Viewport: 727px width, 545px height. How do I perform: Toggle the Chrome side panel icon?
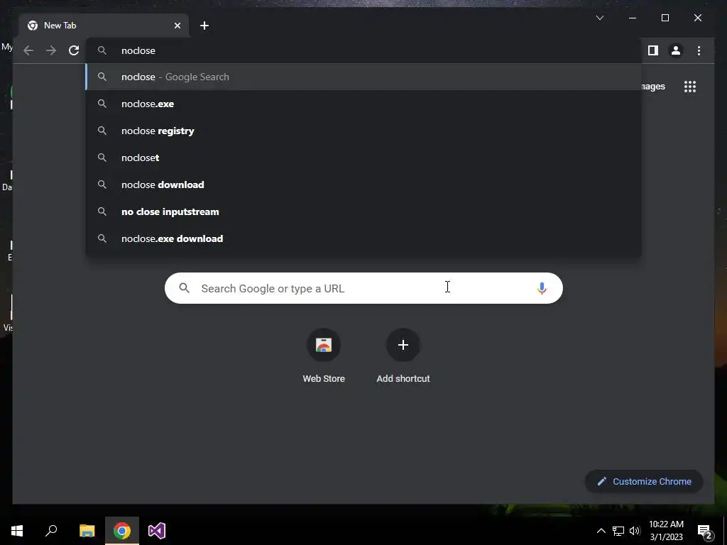(x=653, y=50)
